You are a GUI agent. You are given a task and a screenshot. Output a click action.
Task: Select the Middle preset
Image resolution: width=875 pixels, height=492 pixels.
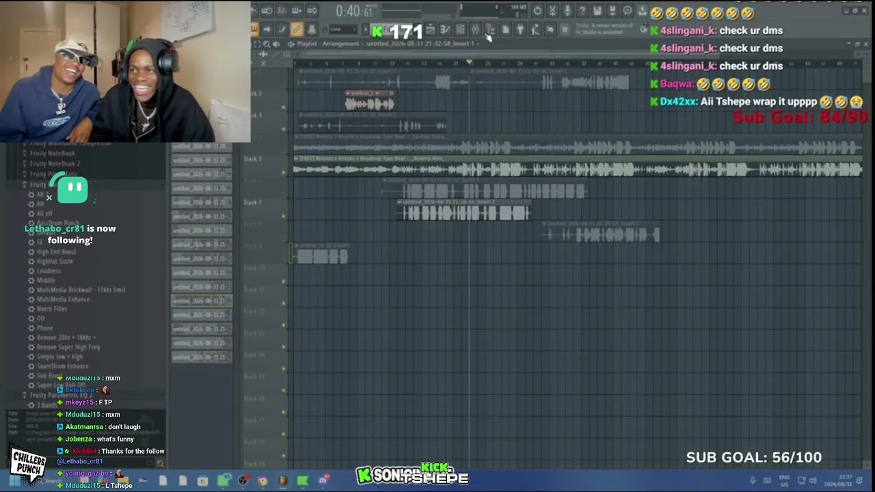point(46,281)
